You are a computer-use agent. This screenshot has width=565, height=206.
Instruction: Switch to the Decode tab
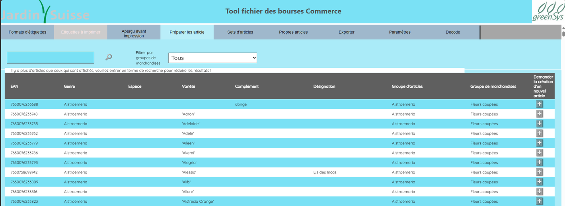click(x=453, y=32)
